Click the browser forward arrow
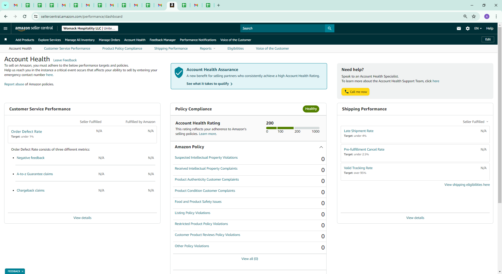This screenshot has height=274, width=502. click(15, 16)
